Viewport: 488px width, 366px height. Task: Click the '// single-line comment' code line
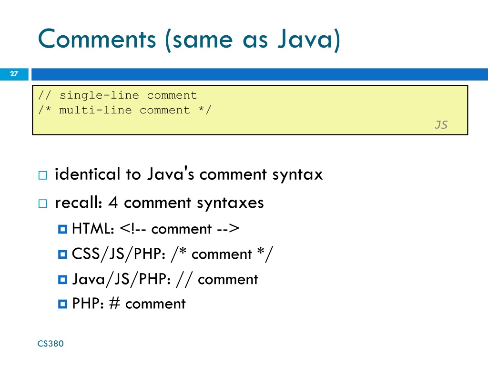pyautogui.click(x=117, y=95)
